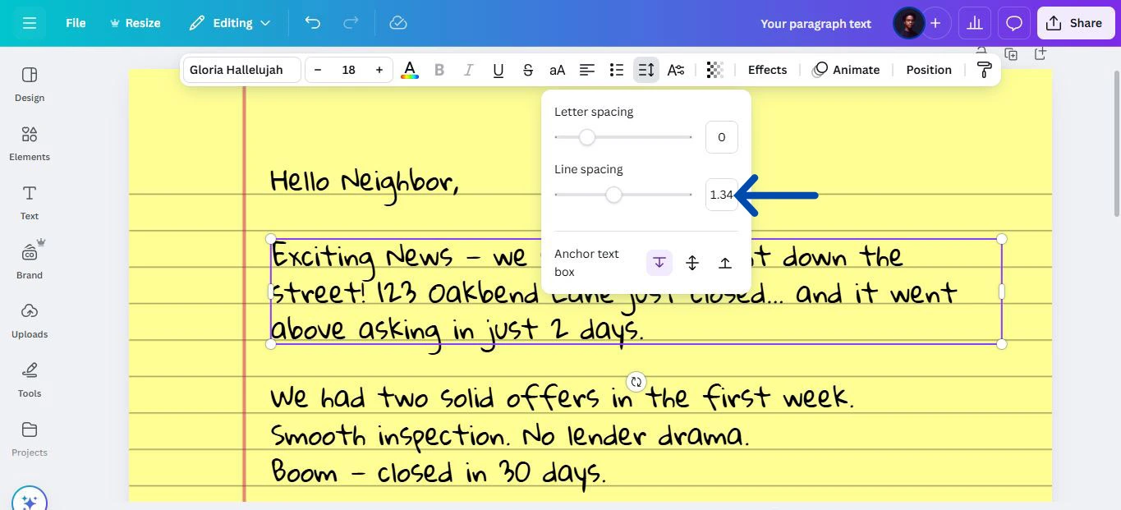Switch to the Elements sidebar tab
Screen dimensions: 1121x510
(x=30, y=143)
